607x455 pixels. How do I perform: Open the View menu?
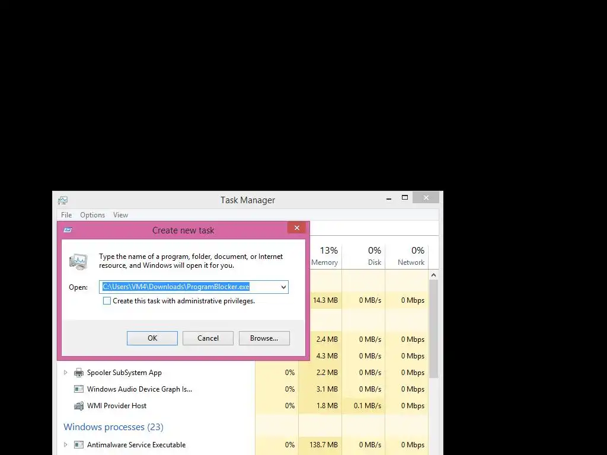120,214
